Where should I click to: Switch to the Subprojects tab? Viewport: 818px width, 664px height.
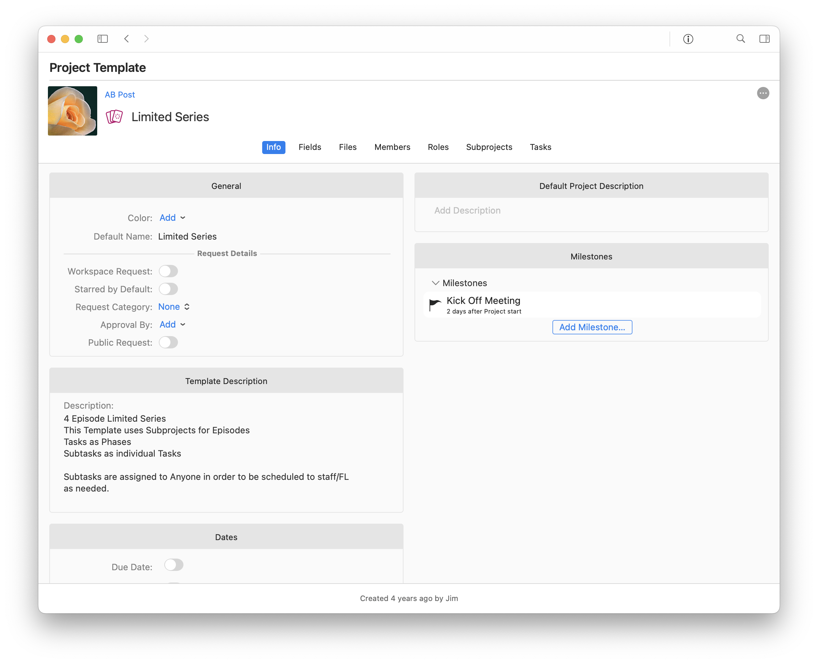(x=489, y=147)
